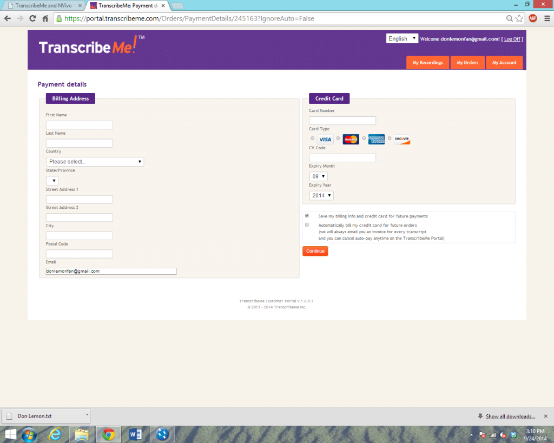Open the network signal tray icon

point(492,435)
